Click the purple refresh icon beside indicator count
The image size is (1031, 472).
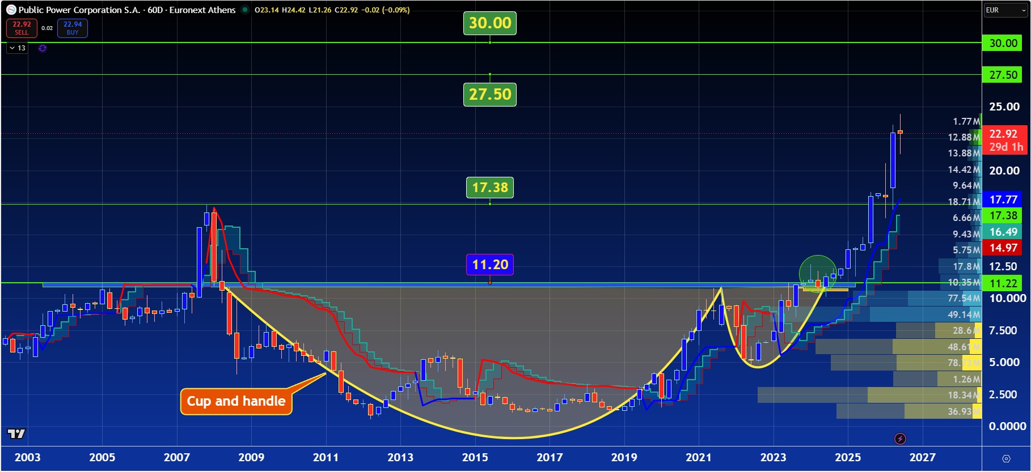[43, 48]
